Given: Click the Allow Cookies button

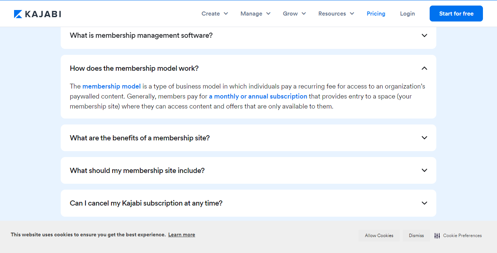Looking at the screenshot, I should click(x=379, y=236).
